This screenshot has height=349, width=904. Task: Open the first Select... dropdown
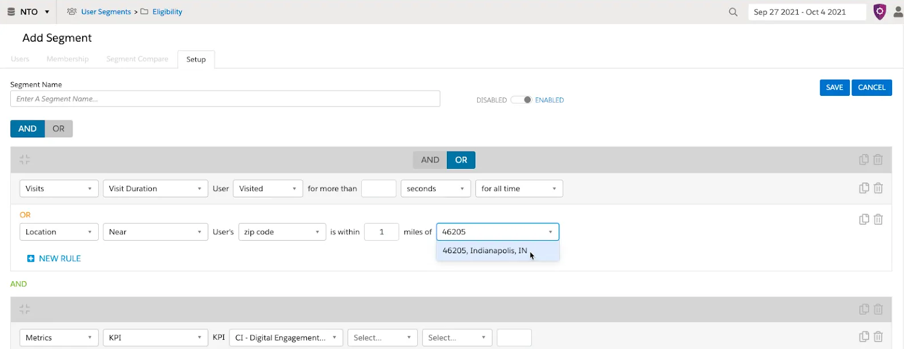(382, 338)
